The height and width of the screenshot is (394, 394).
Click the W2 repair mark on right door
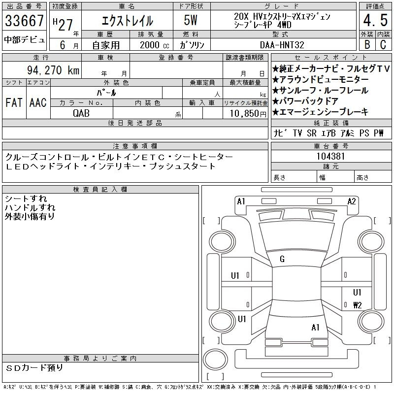click(x=358, y=305)
